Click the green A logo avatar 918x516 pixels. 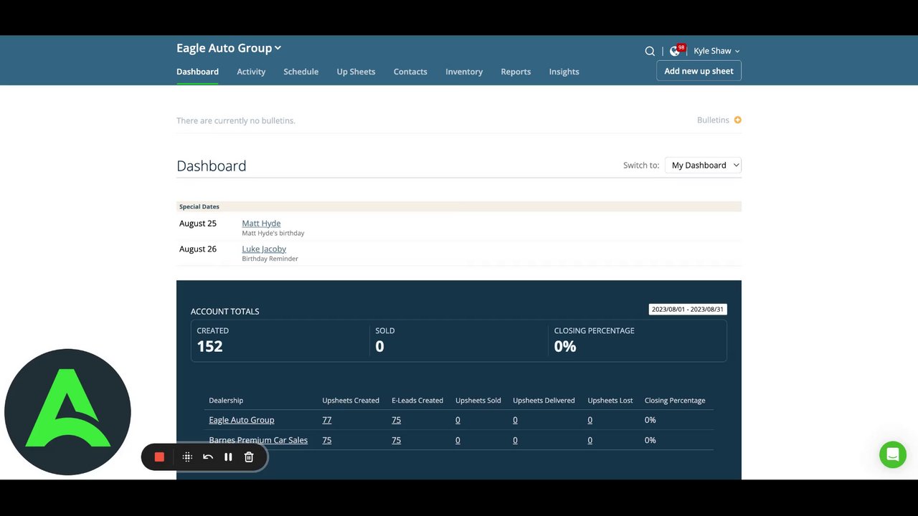click(x=67, y=412)
